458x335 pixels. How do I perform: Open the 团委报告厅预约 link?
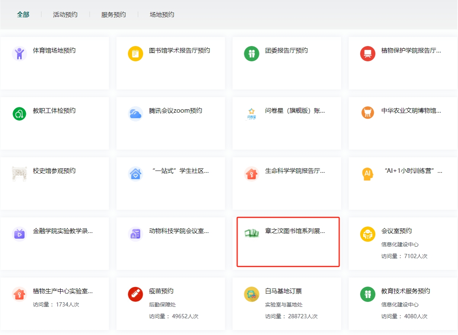click(x=286, y=50)
